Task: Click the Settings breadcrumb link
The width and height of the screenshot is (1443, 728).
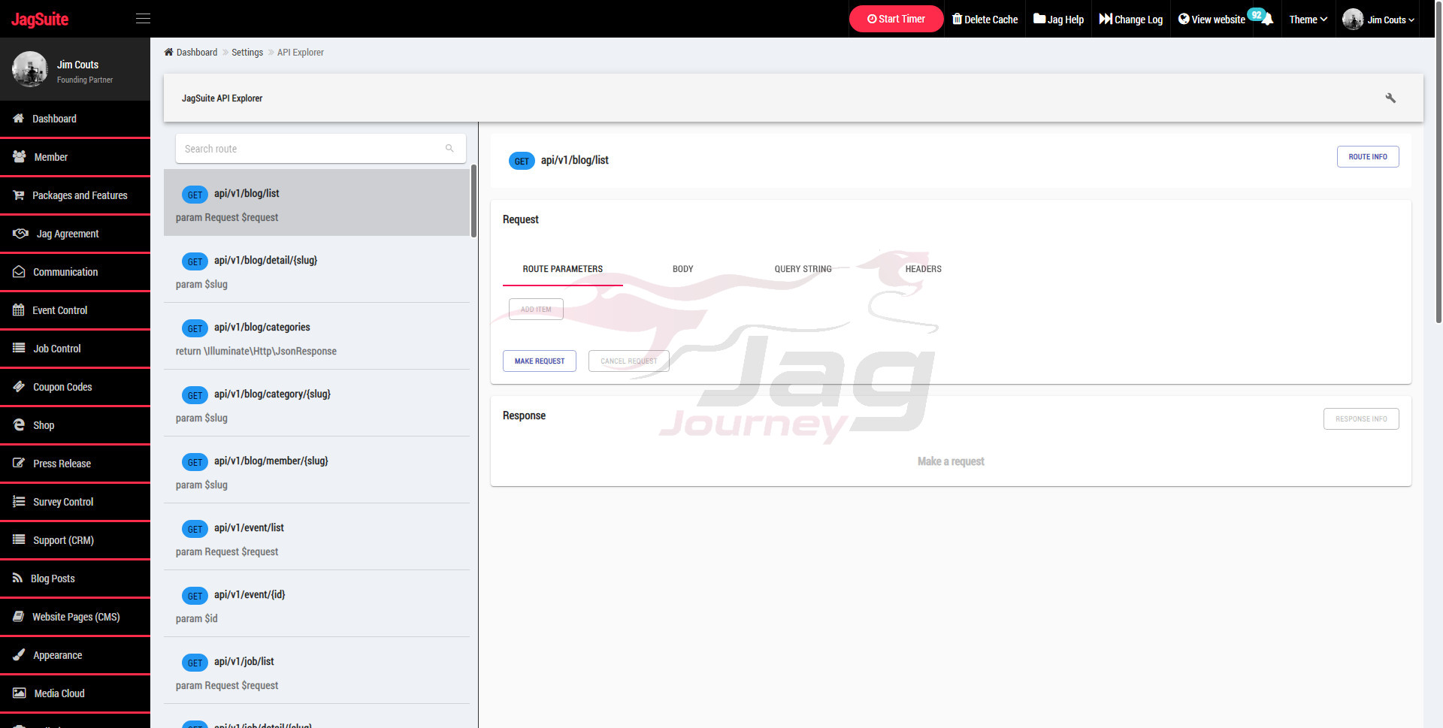Action: click(247, 52)
